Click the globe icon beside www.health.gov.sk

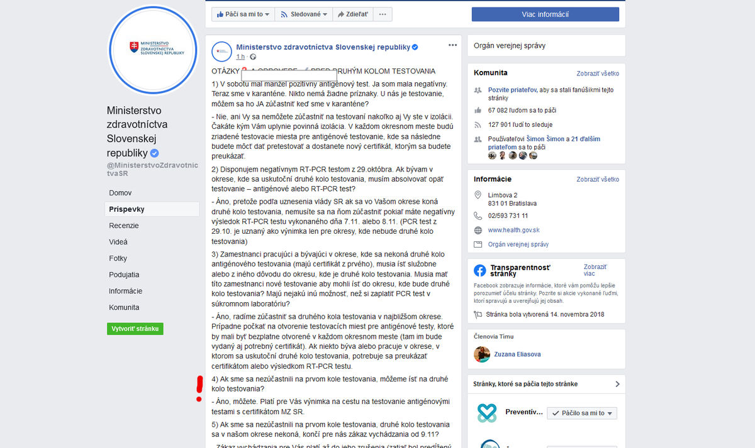pyautogui.click(x=478, y=230)
